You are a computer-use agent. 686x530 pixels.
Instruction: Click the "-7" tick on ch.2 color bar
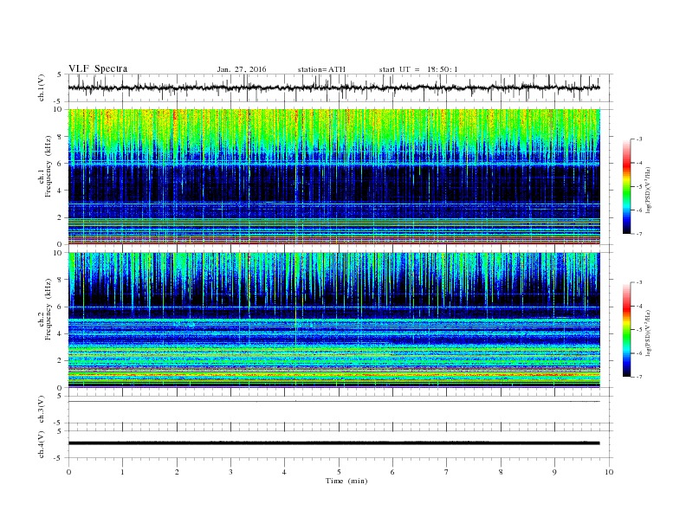tap(639, 377)
